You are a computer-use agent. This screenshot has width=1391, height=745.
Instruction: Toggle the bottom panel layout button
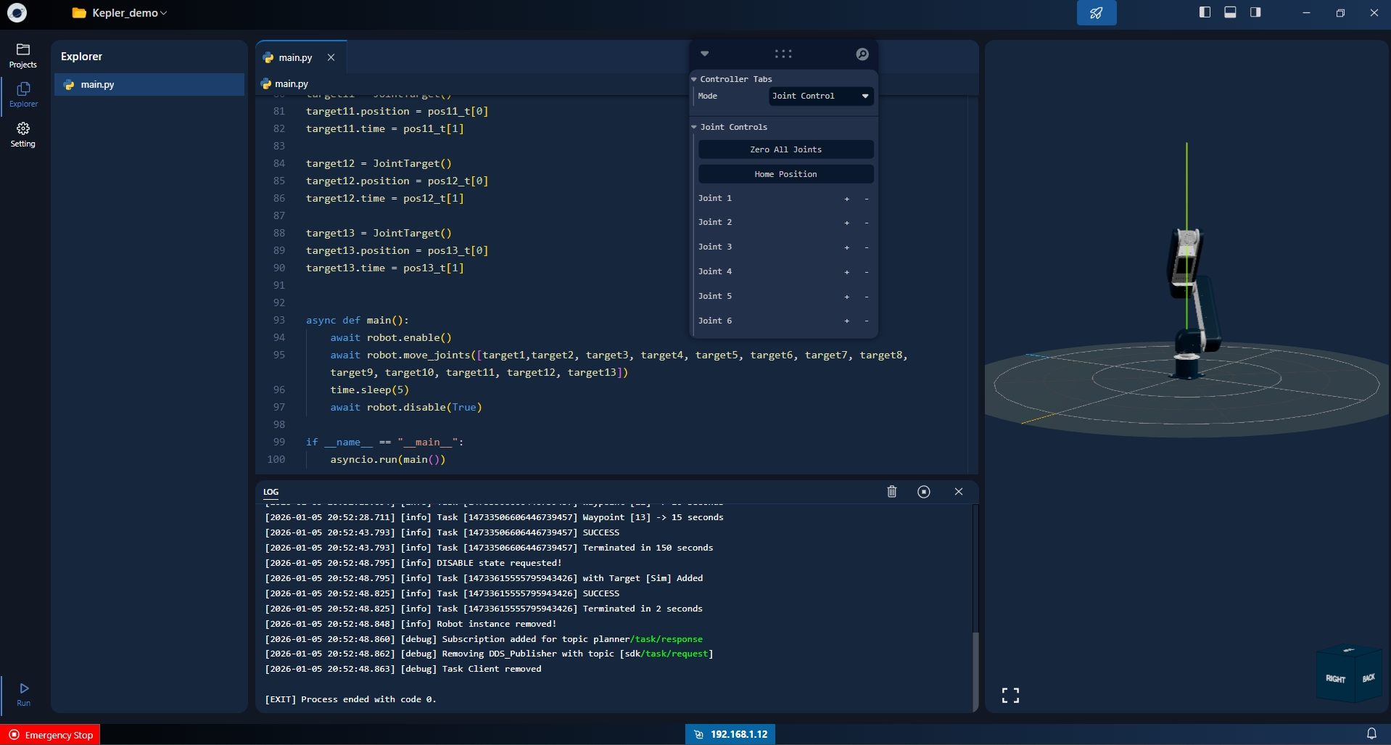(1230, 12)
